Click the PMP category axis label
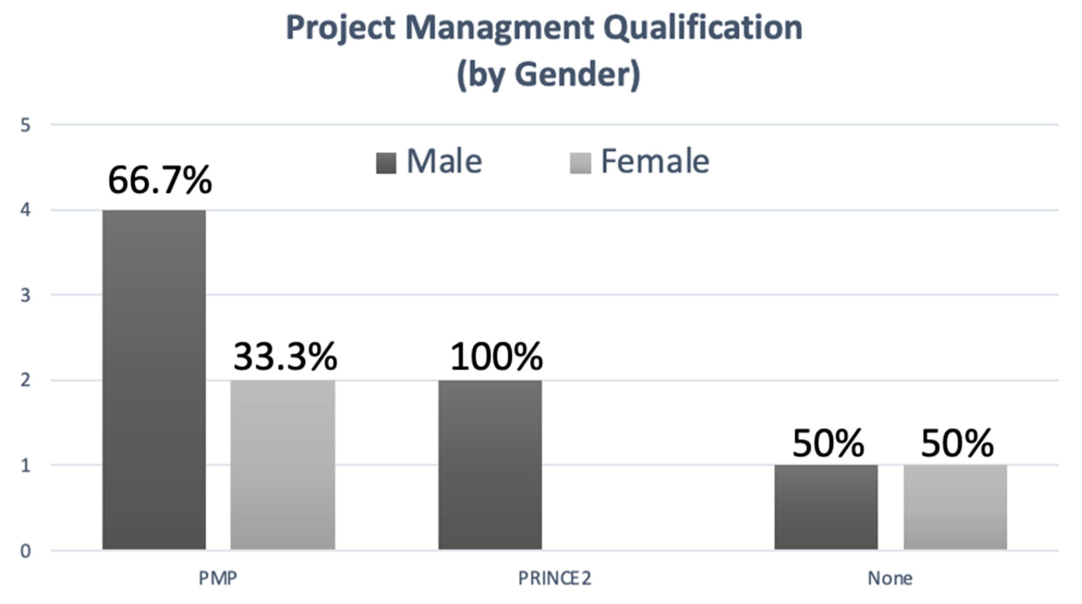 coord(218,578)
